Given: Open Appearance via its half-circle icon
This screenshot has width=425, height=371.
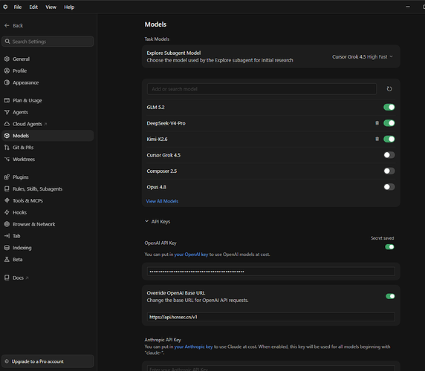Looking at the screenshot, I should (x=7, y=82).
